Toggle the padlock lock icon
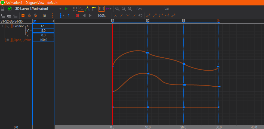This screenshot has height=129, width=264. 3,9
